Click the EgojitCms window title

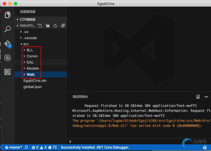pos(106,4)
